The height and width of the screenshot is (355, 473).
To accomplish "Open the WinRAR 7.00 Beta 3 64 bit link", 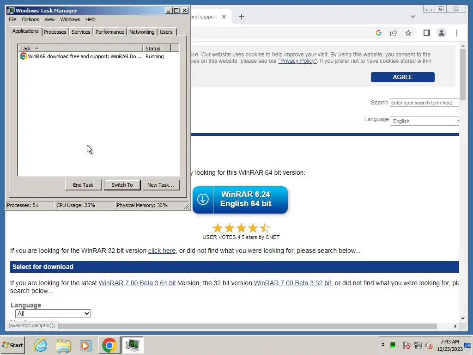I will point(137,283).
